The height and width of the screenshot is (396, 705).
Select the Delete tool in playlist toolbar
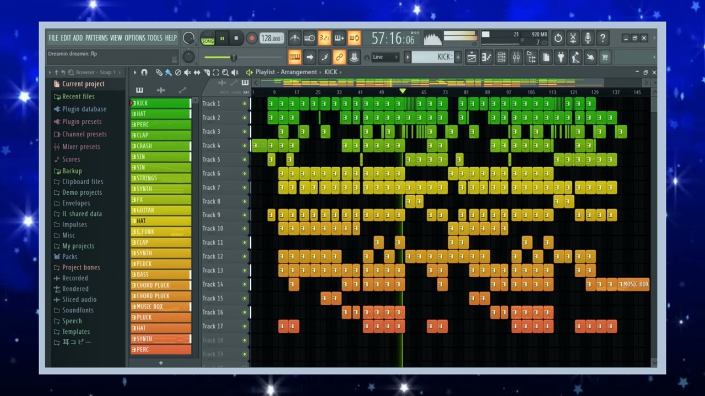click(x=178, y=72)
